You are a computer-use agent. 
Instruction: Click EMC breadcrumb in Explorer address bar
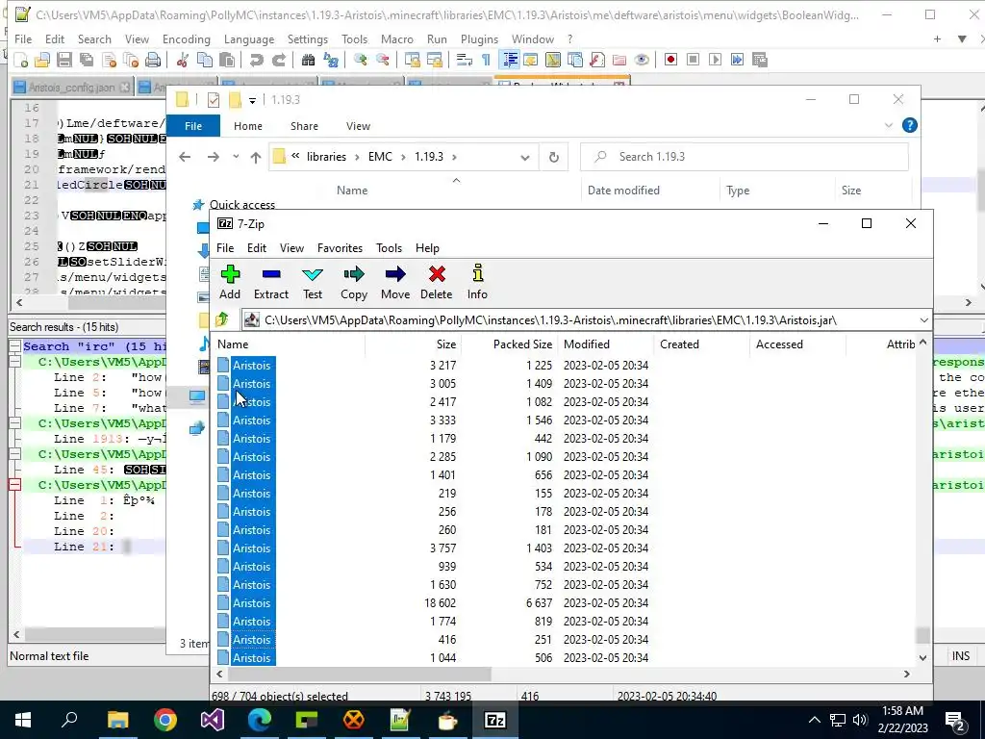click(x=380, y=157)
